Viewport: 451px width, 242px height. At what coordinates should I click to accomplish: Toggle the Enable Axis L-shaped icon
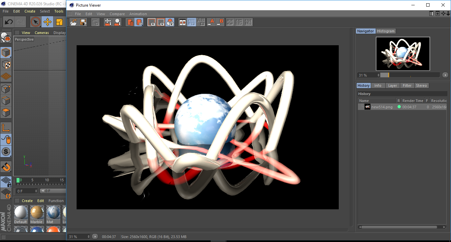tap(6, 128)
